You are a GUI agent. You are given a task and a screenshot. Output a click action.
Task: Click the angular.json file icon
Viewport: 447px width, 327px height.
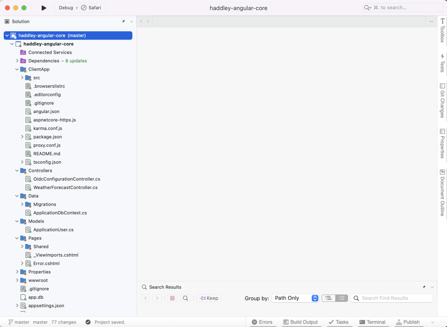click(x=28, y=111)
